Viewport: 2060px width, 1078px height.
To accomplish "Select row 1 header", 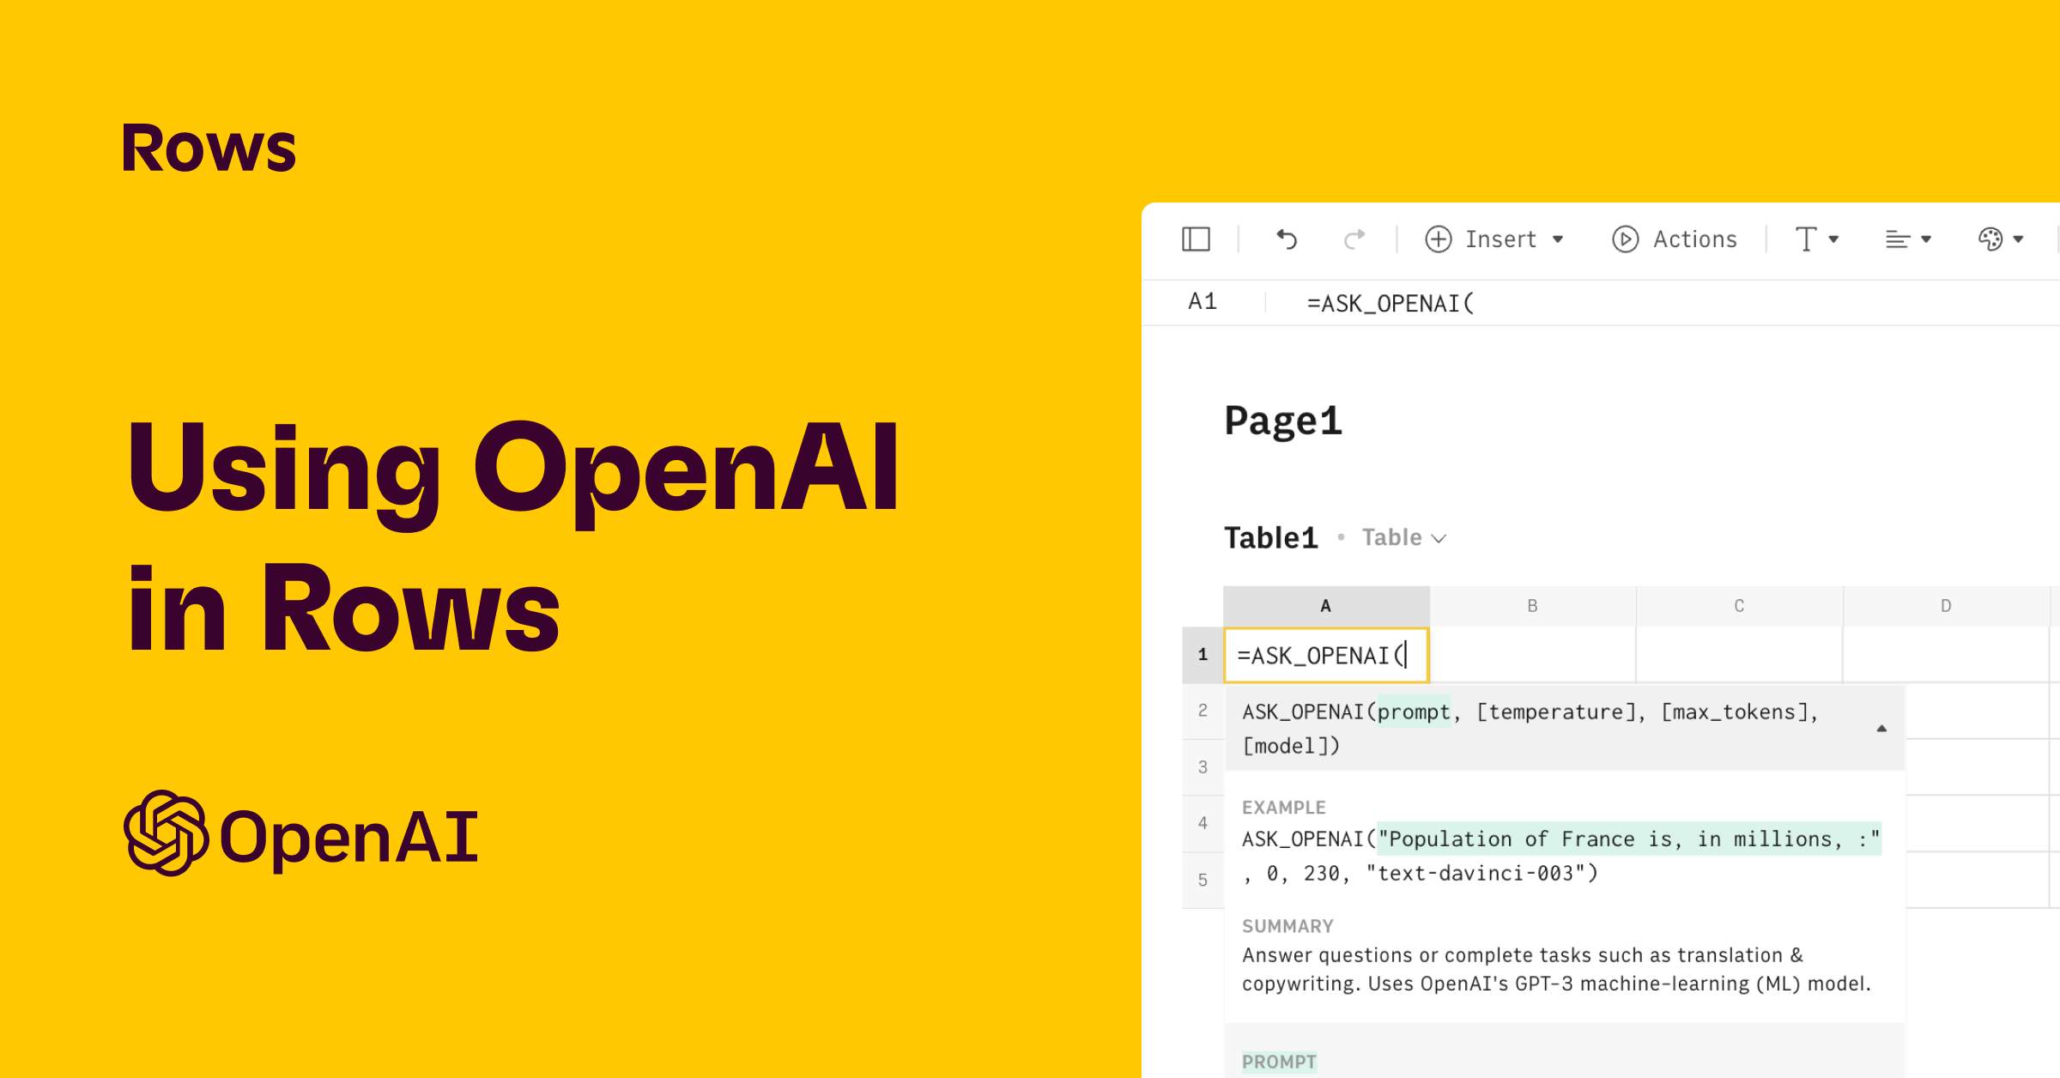I will coord(1203,655).
